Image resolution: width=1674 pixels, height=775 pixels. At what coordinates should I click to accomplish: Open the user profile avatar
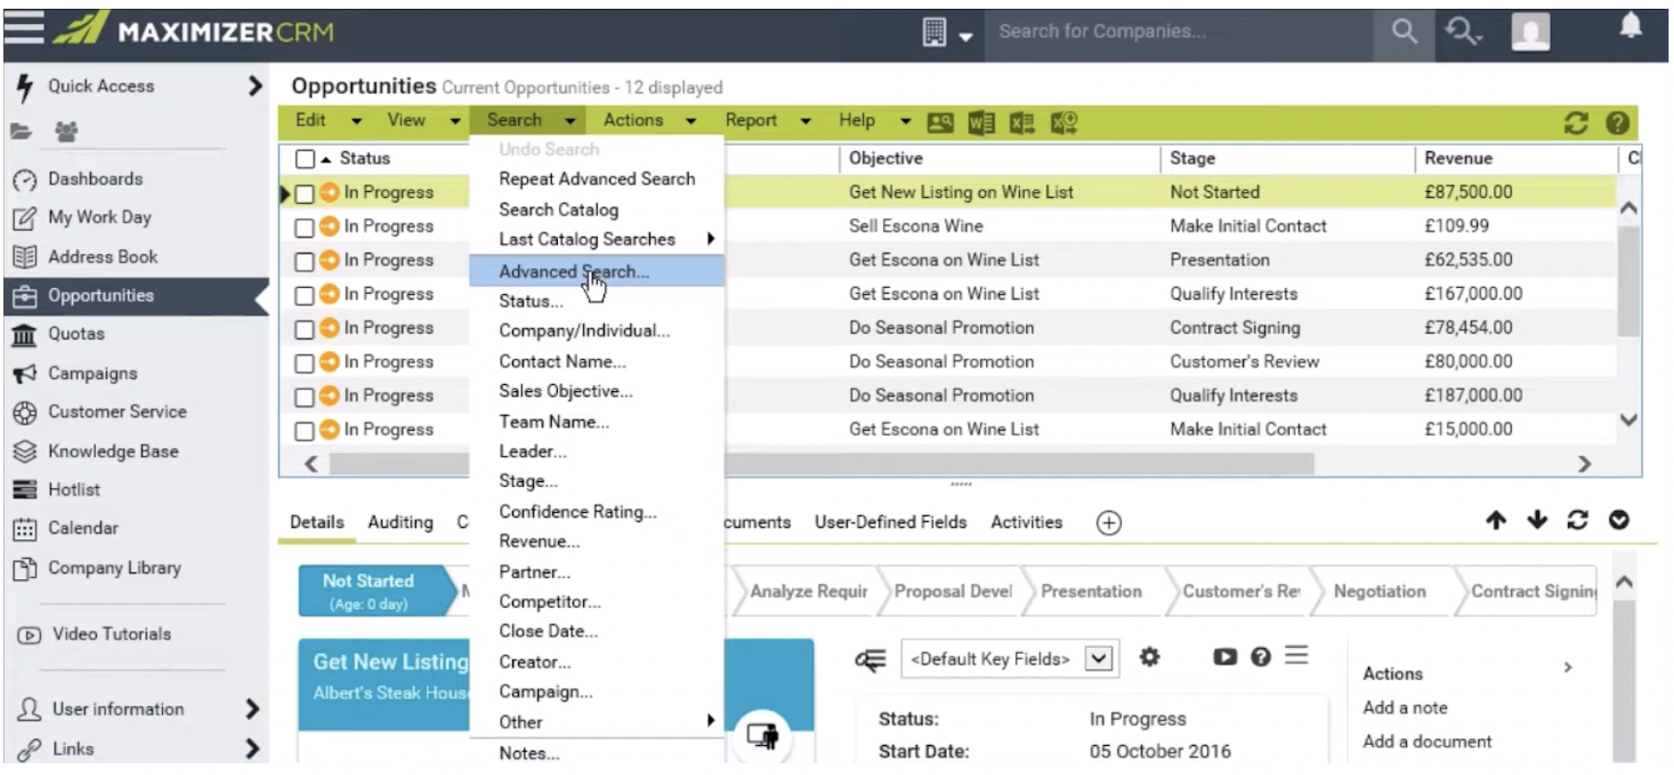point(1530,31)
